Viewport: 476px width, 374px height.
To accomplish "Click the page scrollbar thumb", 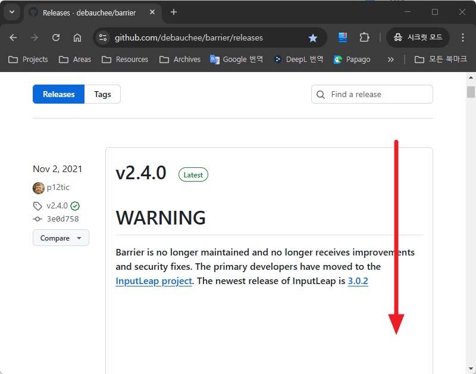I will pyautogui.click(x=471, y=92).
